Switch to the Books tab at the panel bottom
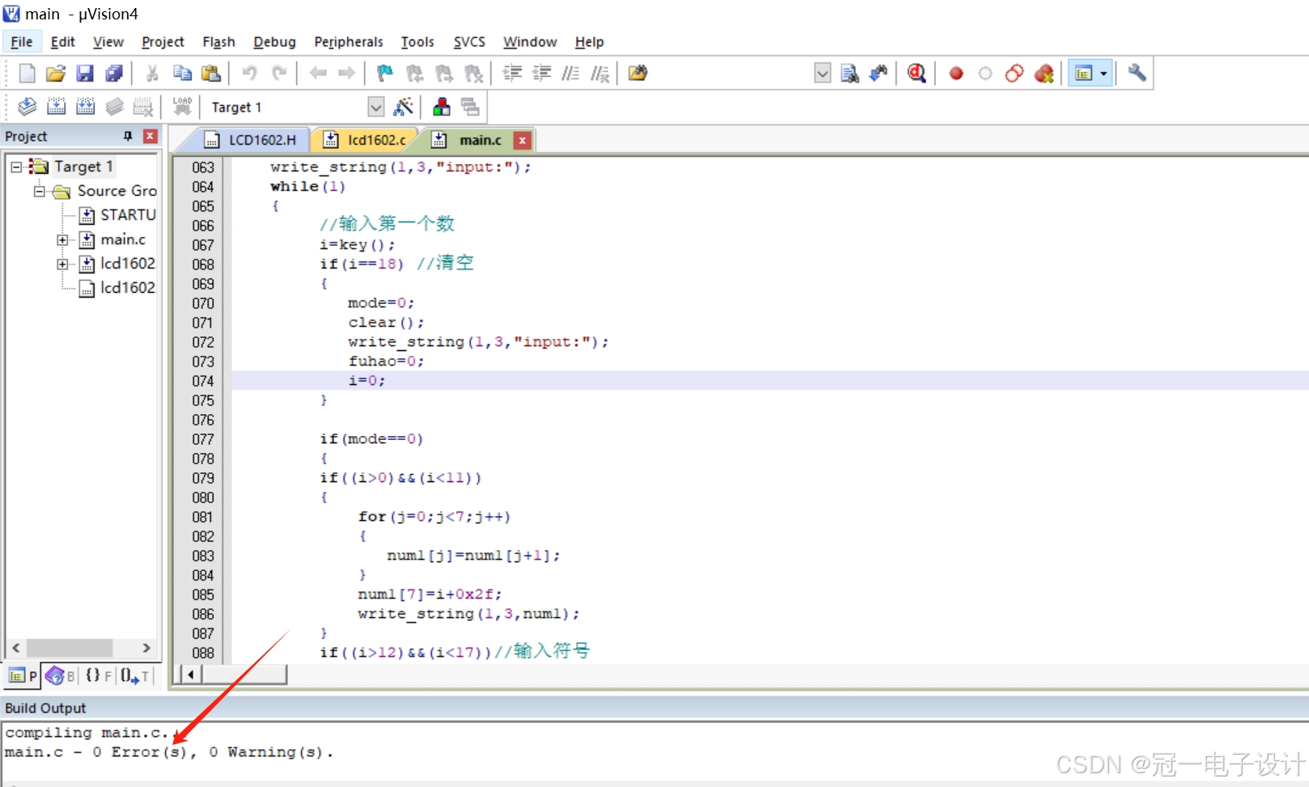Image resolution: width=1309 pixels, height=787 pixels. coord(61,675)
